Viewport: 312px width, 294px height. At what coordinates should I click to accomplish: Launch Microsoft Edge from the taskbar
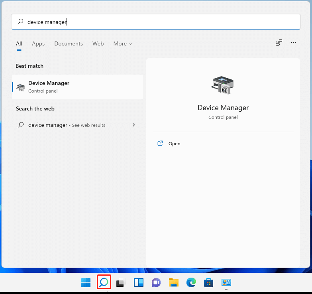[x=191, y=283]
